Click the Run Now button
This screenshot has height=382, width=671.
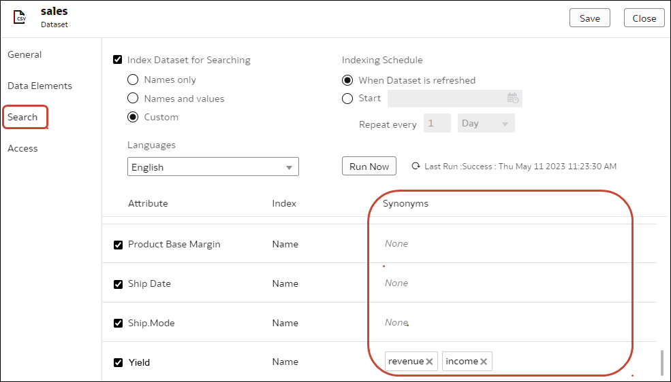click(369, 166)
